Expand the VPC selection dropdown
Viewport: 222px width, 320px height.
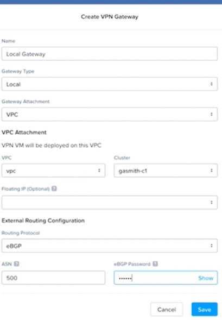click(53, 171)
